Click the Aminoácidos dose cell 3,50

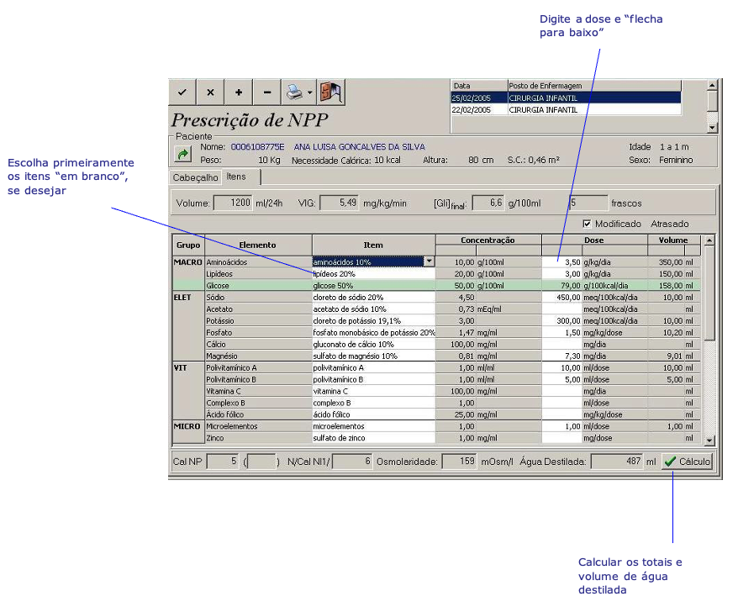click(x=562, y=261)
